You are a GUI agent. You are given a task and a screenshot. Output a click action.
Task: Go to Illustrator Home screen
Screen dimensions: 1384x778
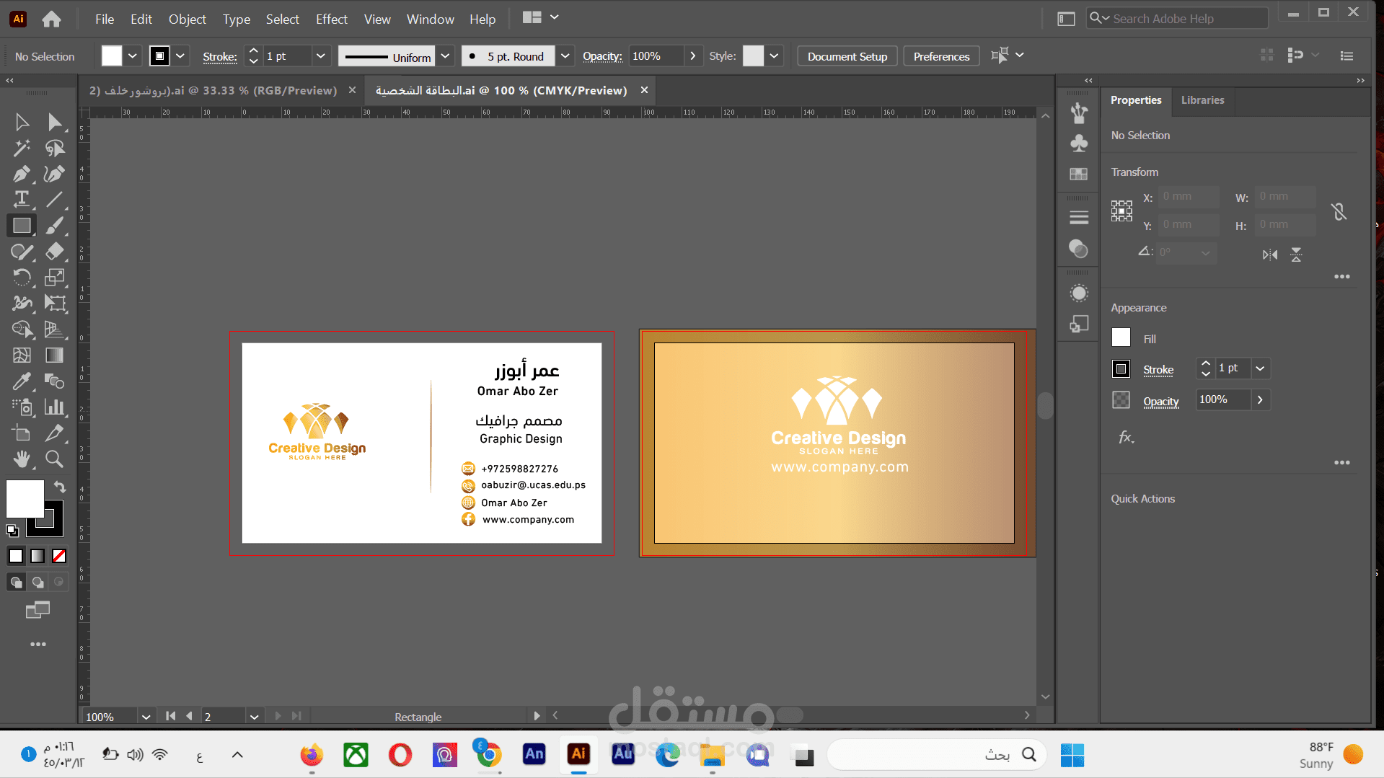pyautogui.click(x=51, y=19)
